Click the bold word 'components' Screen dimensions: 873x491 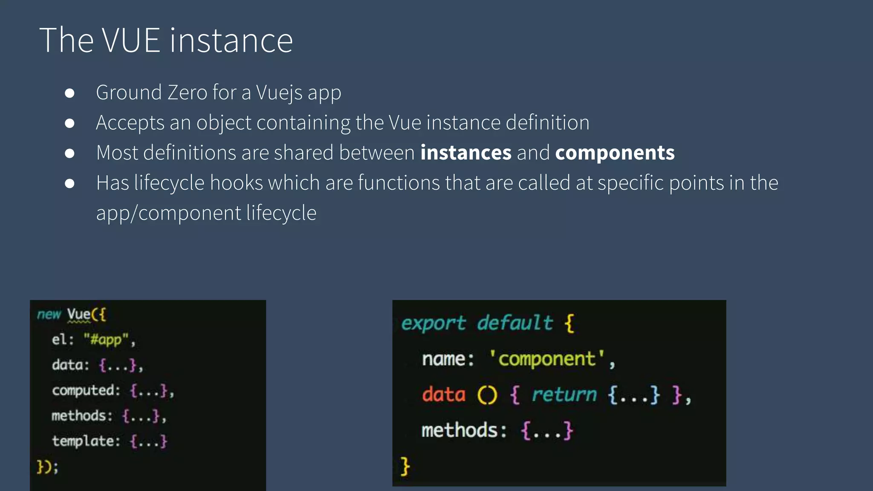click(x=615, y=153)
